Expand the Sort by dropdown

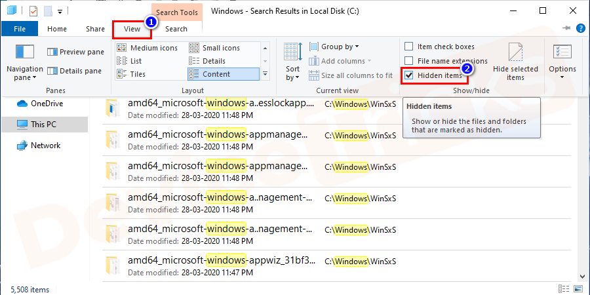pos(293,64)
